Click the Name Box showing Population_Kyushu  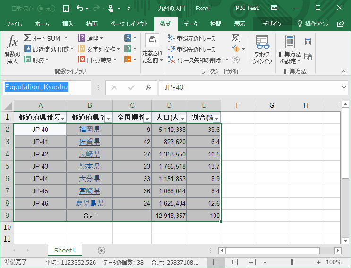point(47,87)
